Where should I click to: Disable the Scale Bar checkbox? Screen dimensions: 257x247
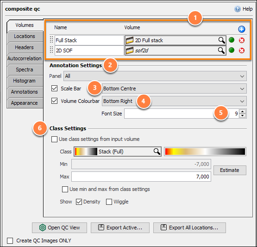[55, 89]
